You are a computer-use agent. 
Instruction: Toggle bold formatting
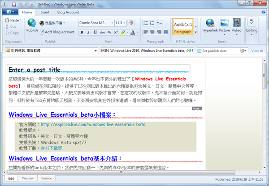click(x=82, y=32)
